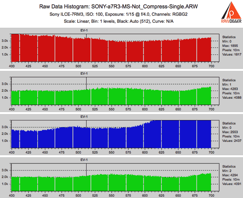Click the Max: 2553 statistic in blue panel
This screenshot has width=243, height=198.
click(228, 132)
